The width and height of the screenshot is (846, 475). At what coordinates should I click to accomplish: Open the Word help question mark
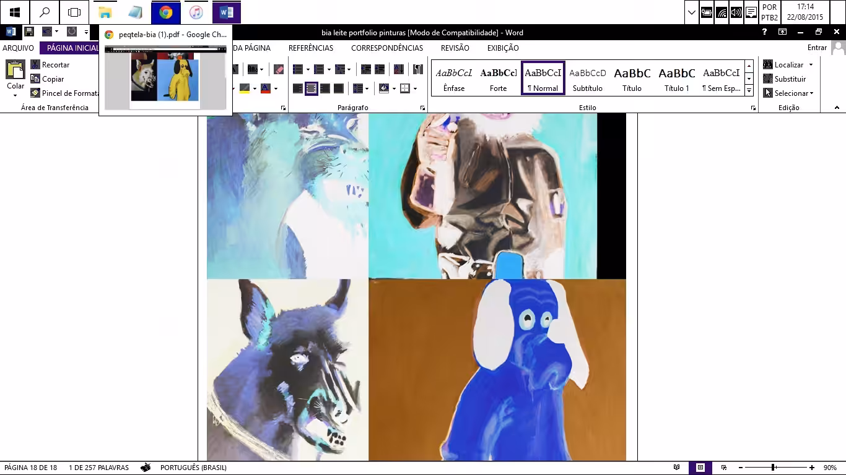tap(765, 32)
